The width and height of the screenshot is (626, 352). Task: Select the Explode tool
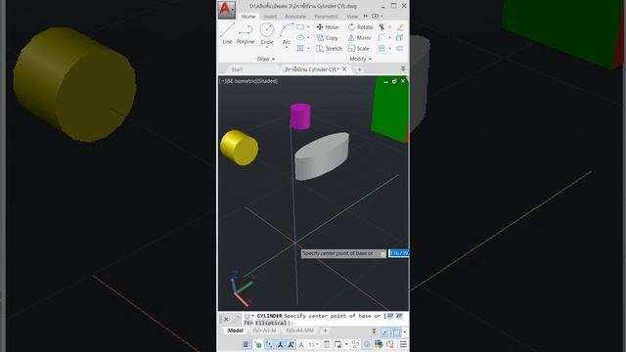400,38
